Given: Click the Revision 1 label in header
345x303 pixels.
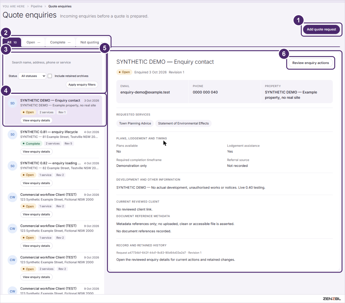Looking at the screenshot, I should click(x=177, y=72).
